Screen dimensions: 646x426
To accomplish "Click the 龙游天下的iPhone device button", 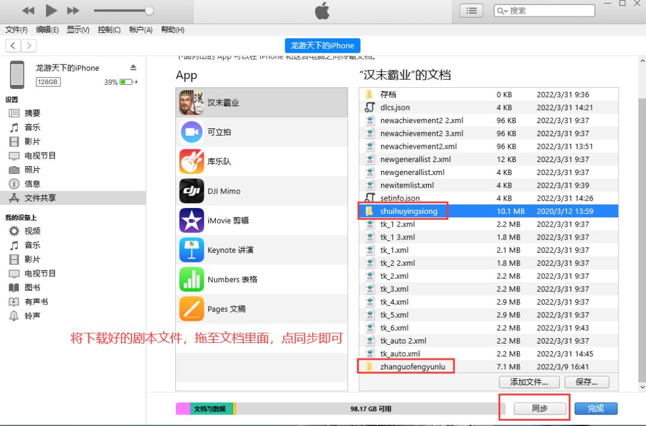I will point(322,45).
